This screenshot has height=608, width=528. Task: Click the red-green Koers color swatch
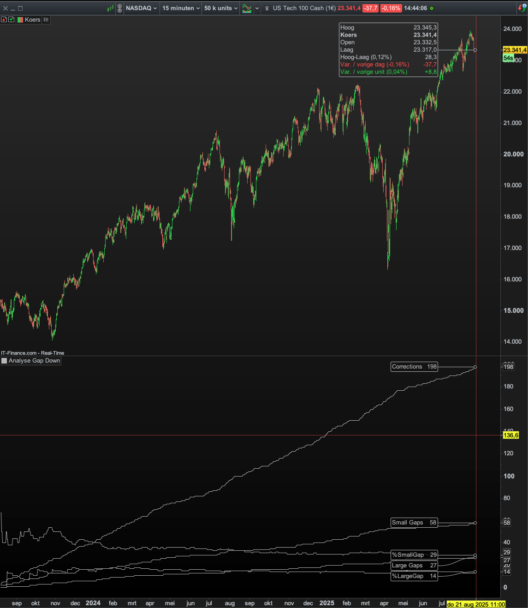pyautogui.click(x=20, y=20)
